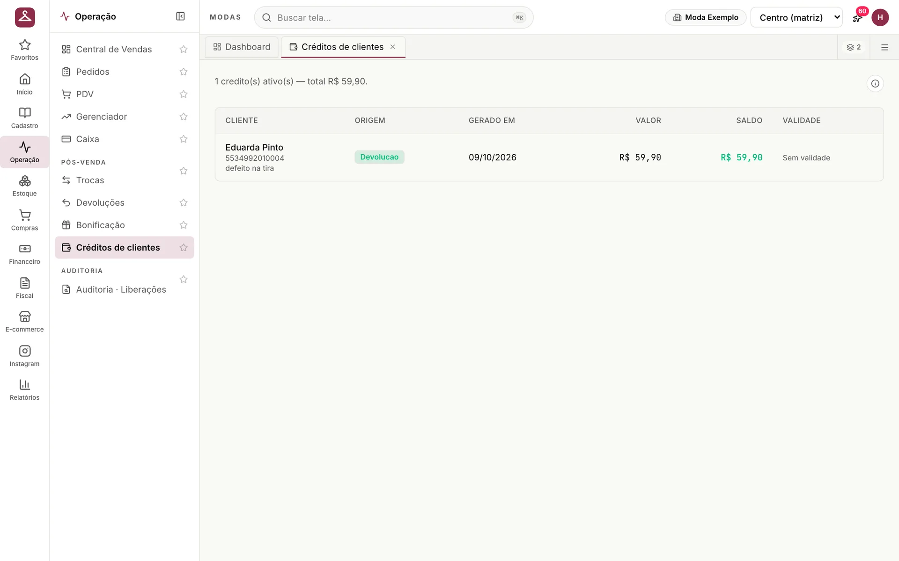Screen dimensions: 899x561
Task: Select Operação in the left rail
Action: point(24,152)
